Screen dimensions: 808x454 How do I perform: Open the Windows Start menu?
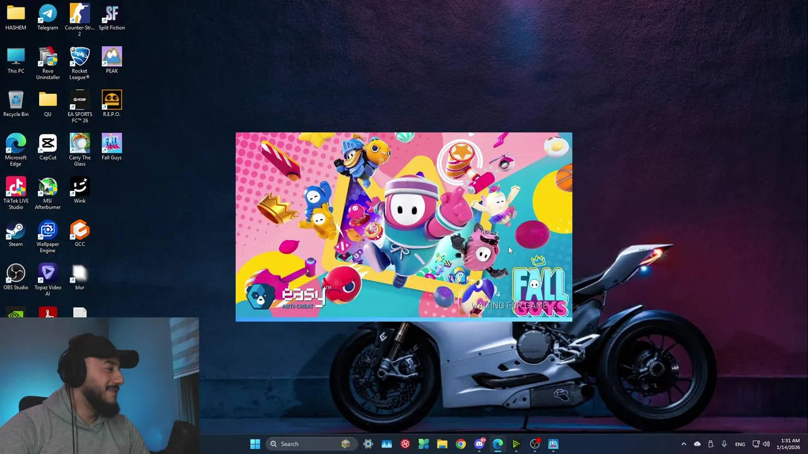click(x=255, y=444)
